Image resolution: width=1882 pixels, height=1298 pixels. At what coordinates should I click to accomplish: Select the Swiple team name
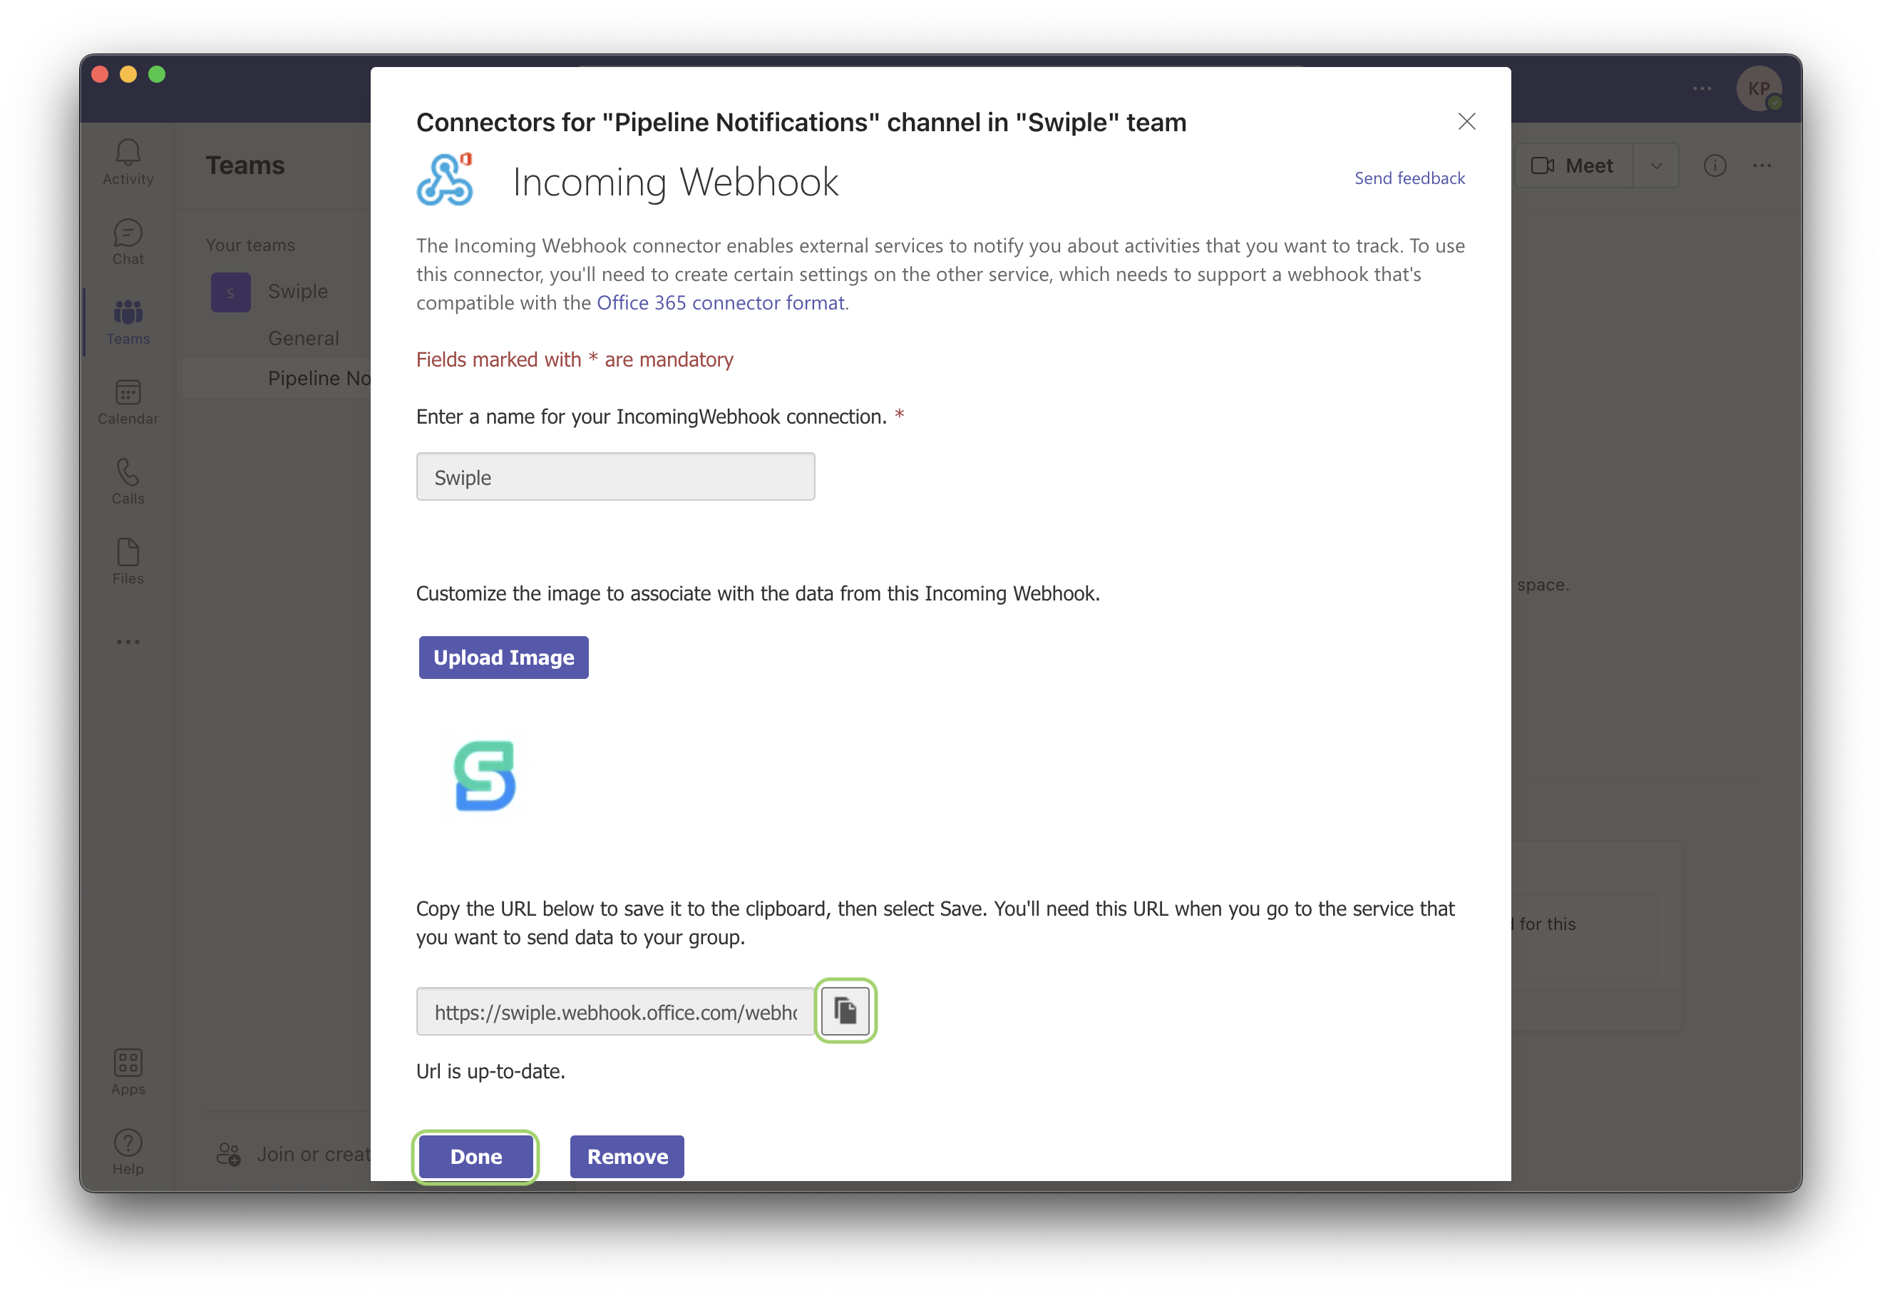pos(297,291)
